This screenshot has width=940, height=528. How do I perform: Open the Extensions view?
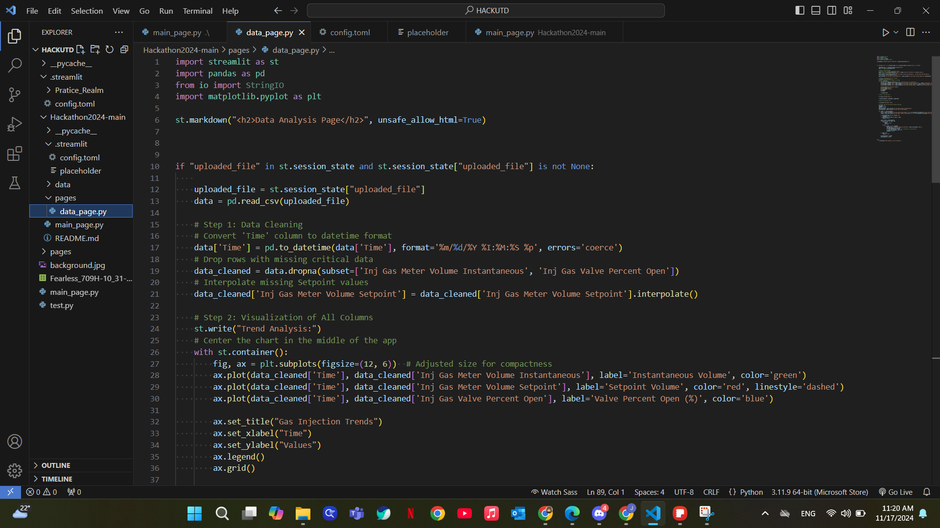[15, 154]
